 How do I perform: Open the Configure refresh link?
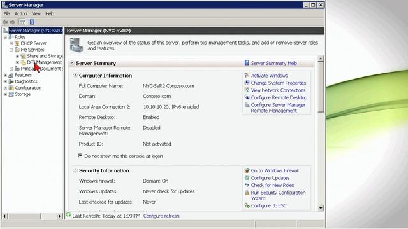pos(161,216)
